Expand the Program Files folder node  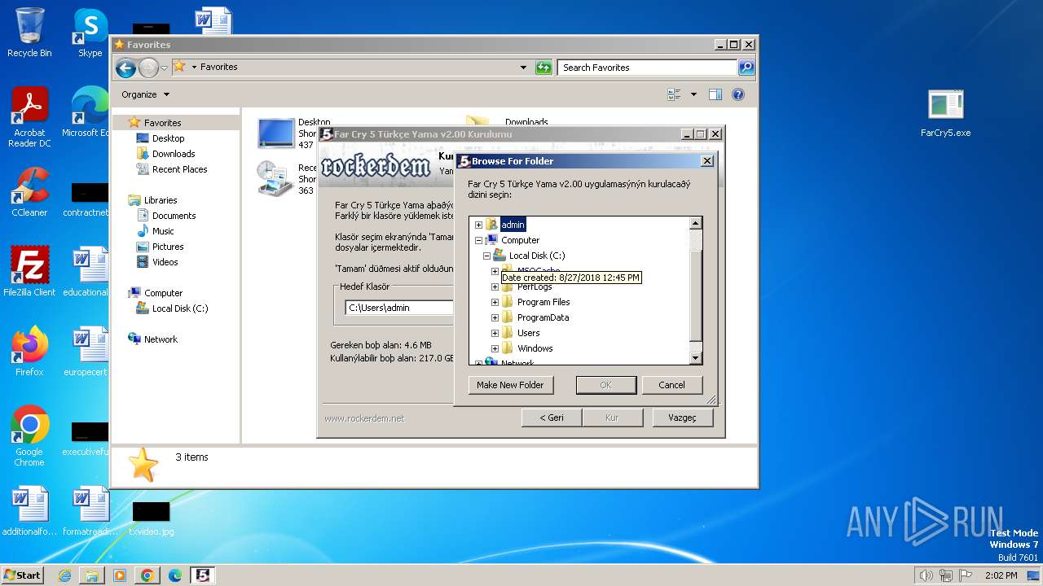click(495, 302)
